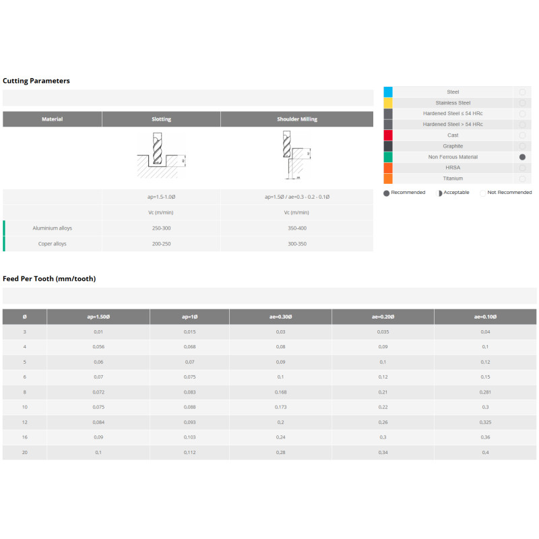This screenshot has width=539, height=539.
Task: Click green marker beside Aluminium alloys row
Action: tap(4, 228)
